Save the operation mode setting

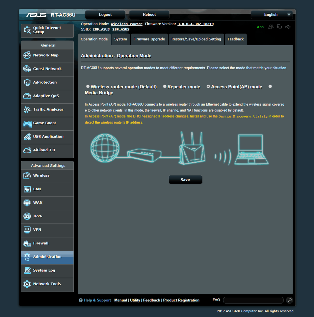[185, 179]
